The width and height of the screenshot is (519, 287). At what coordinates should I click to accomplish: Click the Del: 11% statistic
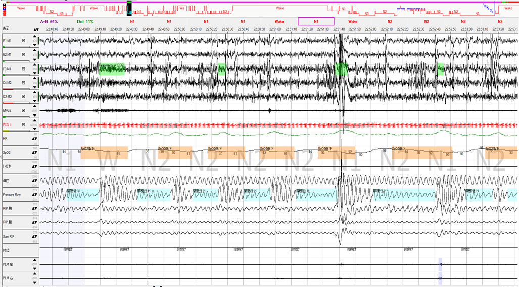[x=85, y=22]
